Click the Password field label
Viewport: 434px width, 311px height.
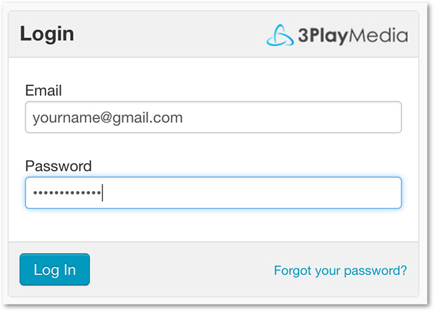pyautogui.click(x=58, y=166)
